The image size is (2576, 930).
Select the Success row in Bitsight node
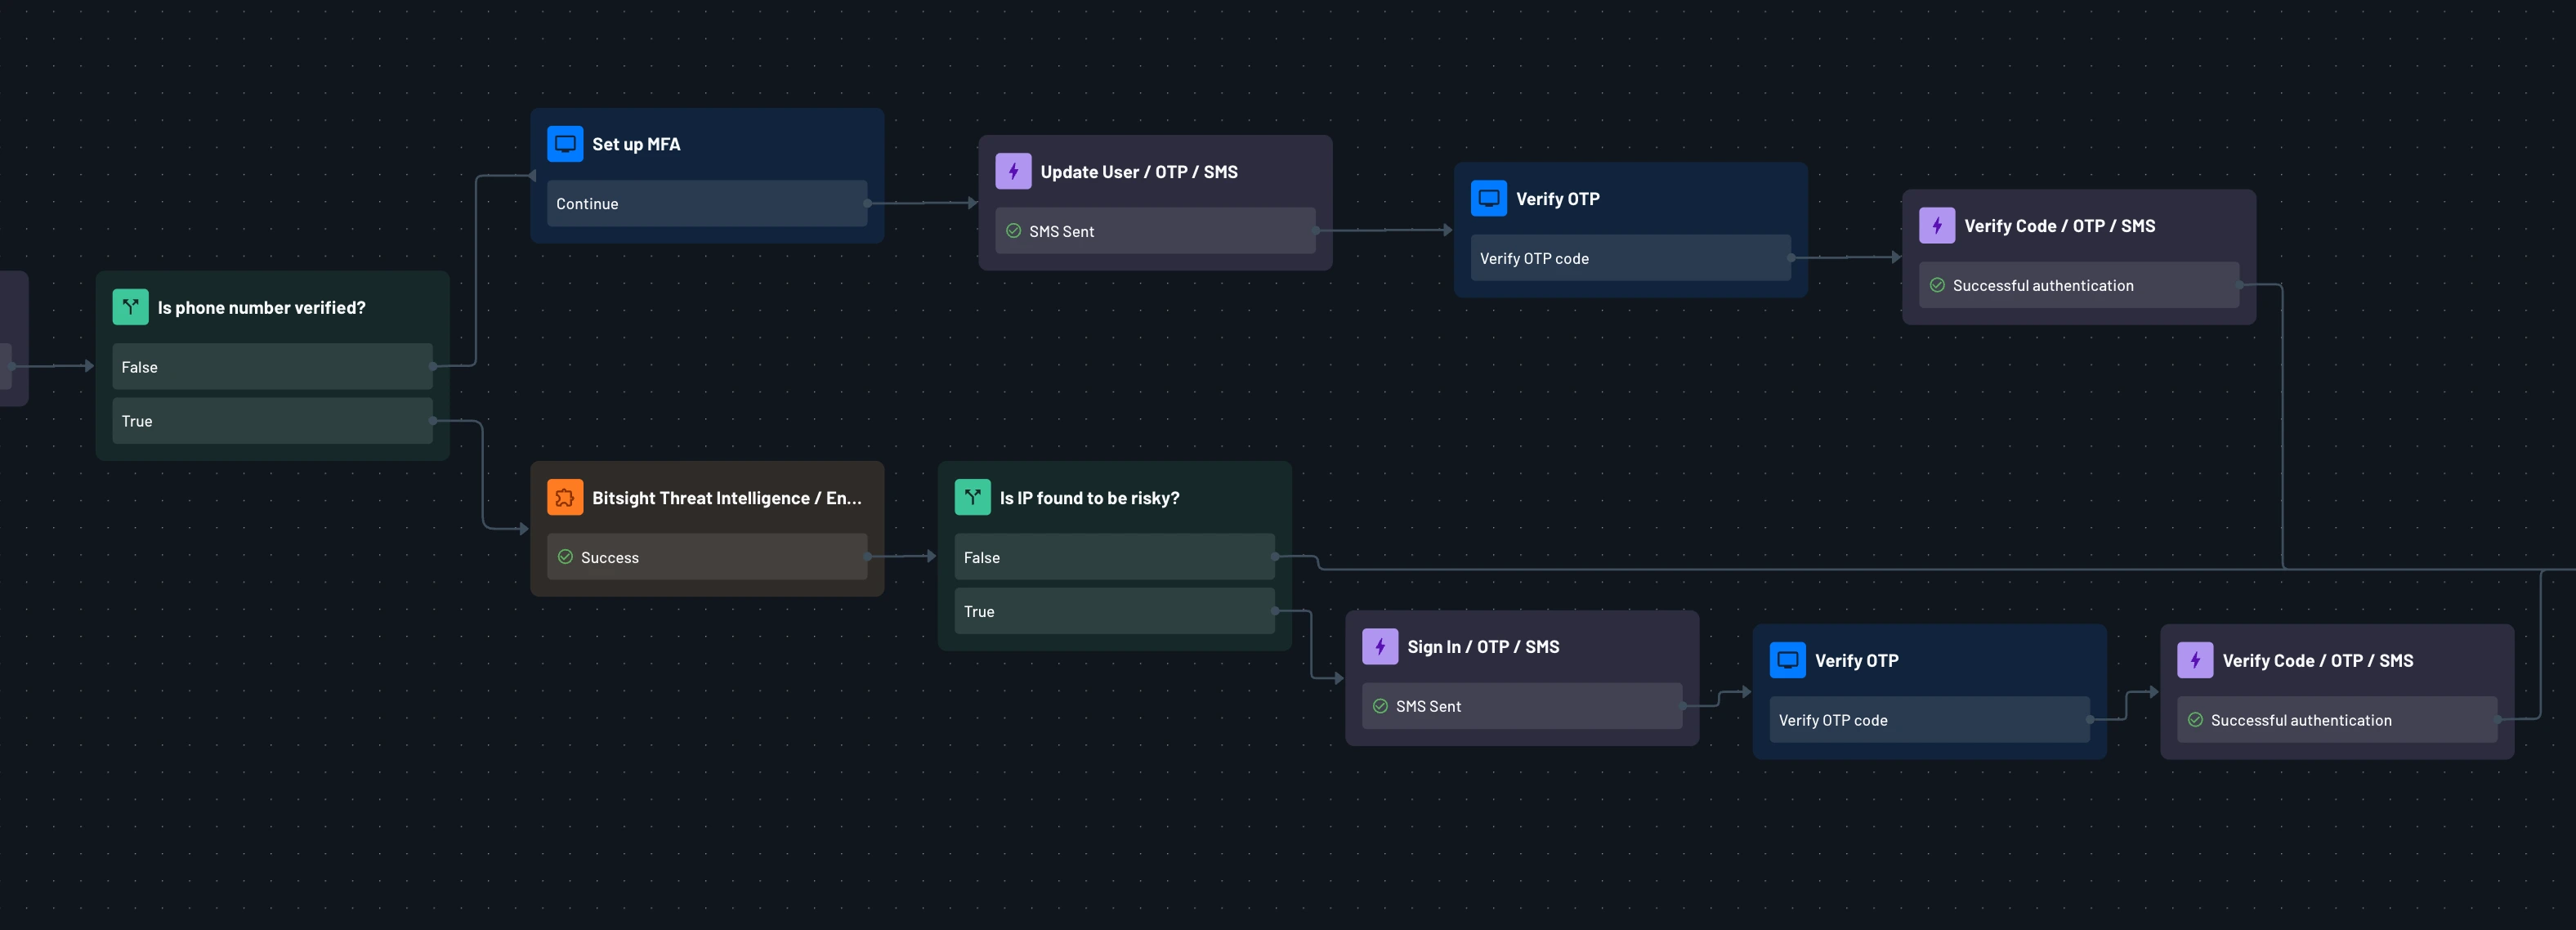[707, 557]
